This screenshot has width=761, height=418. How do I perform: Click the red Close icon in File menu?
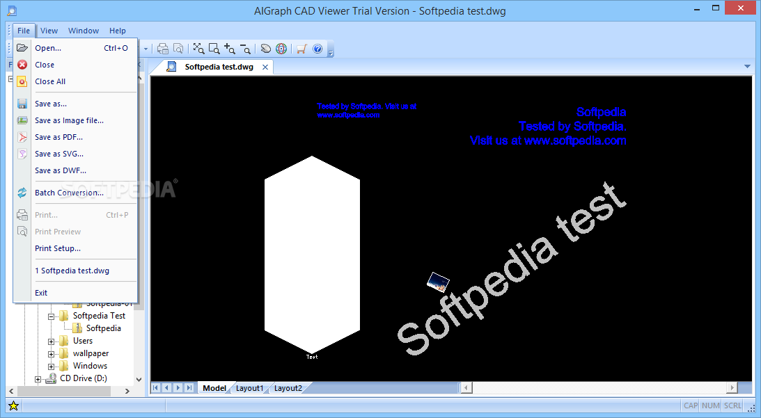(22, 65)
